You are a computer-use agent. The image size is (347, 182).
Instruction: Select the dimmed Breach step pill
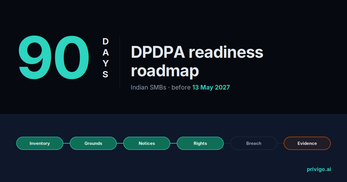(x=254, y=143)
